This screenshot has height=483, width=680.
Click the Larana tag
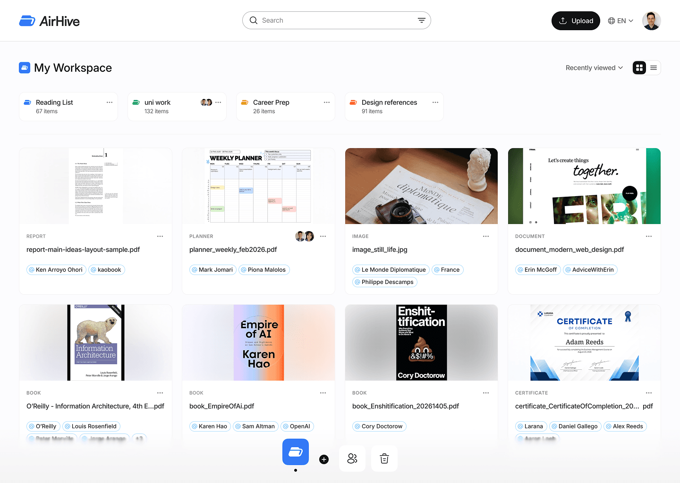tap(531, 426)
